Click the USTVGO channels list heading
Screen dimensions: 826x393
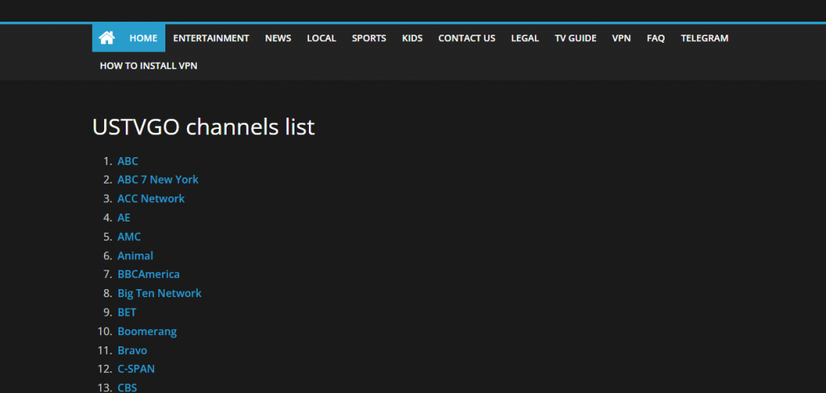tap(203, 127)
